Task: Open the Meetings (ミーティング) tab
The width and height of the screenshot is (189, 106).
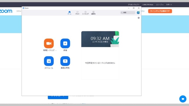Action: 85,13
